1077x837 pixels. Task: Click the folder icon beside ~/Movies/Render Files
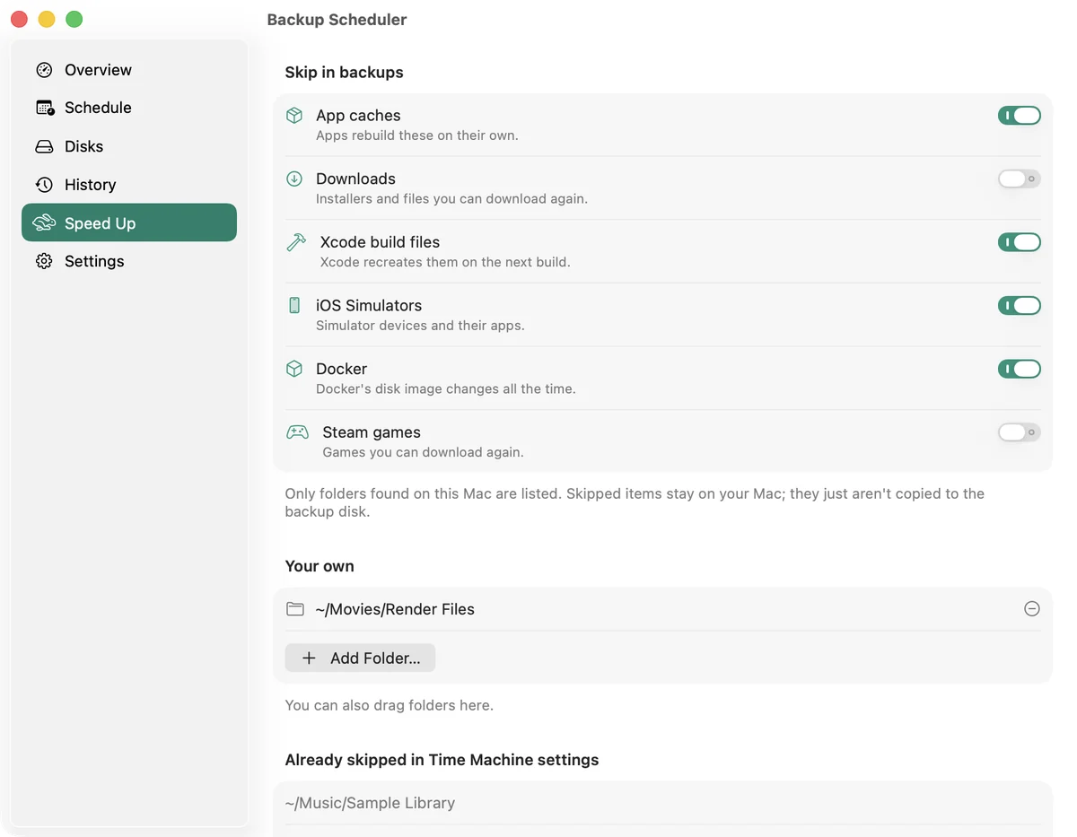click(295, 609)
